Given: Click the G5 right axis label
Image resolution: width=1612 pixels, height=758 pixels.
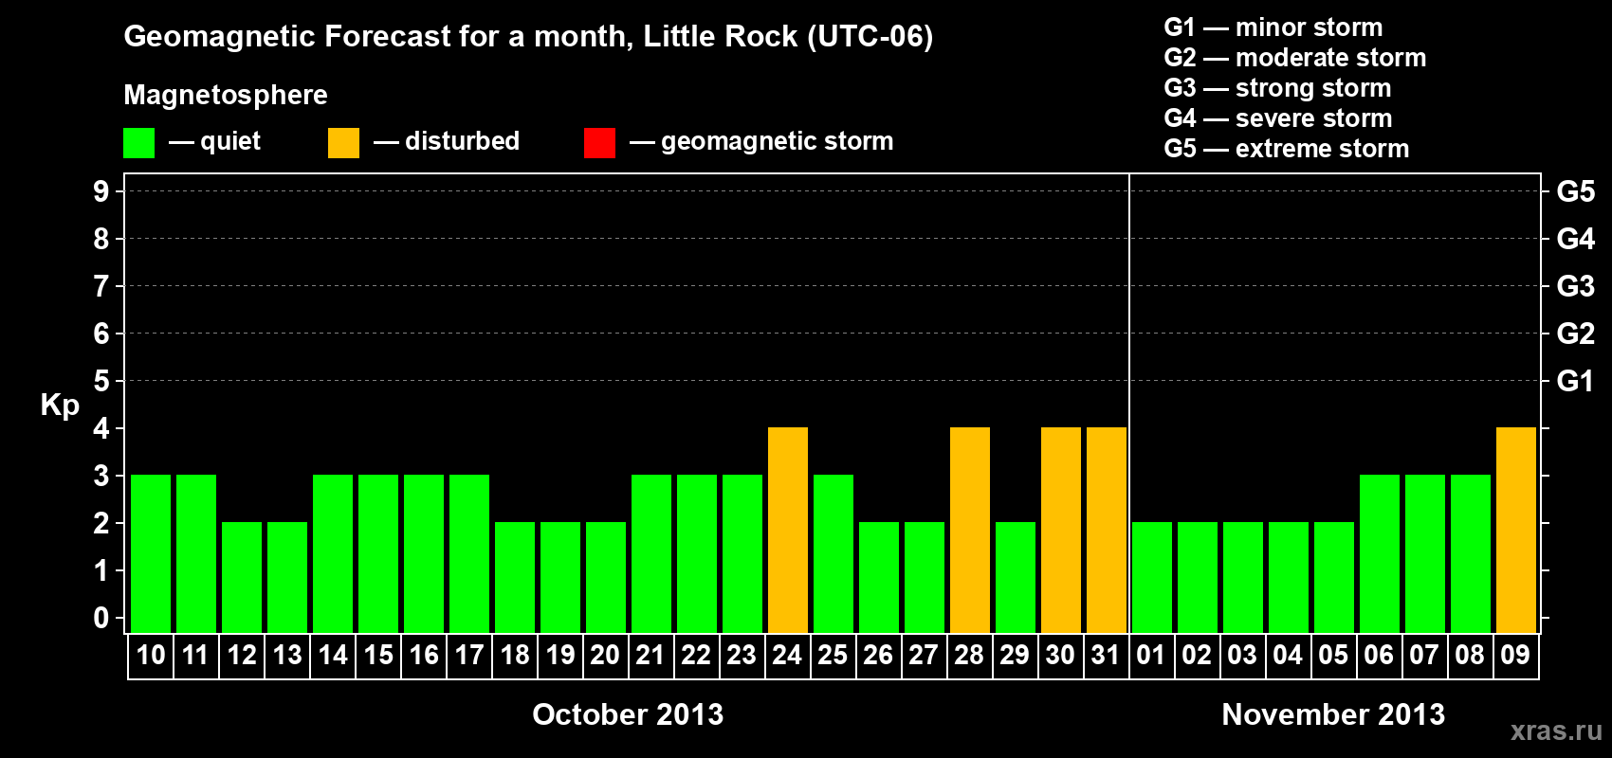Looking at the screenshot, I should point(1576,191).
